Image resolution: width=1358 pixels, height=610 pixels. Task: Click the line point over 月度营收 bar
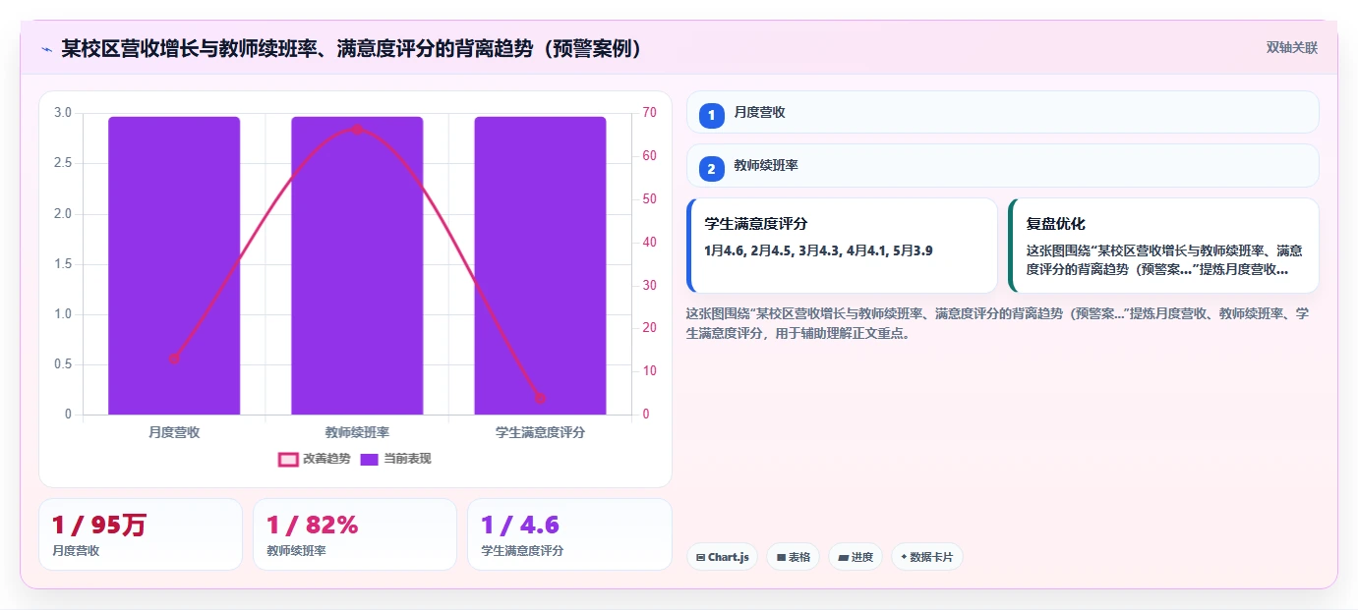coord(174,359)
